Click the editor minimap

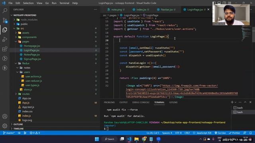pyautogui.click(x=246, y=33)
